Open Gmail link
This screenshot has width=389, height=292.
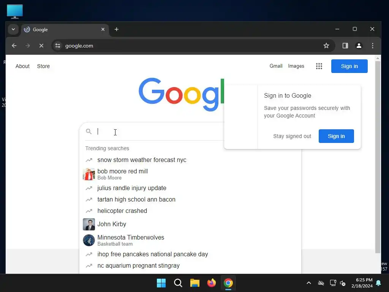[276, 66]
